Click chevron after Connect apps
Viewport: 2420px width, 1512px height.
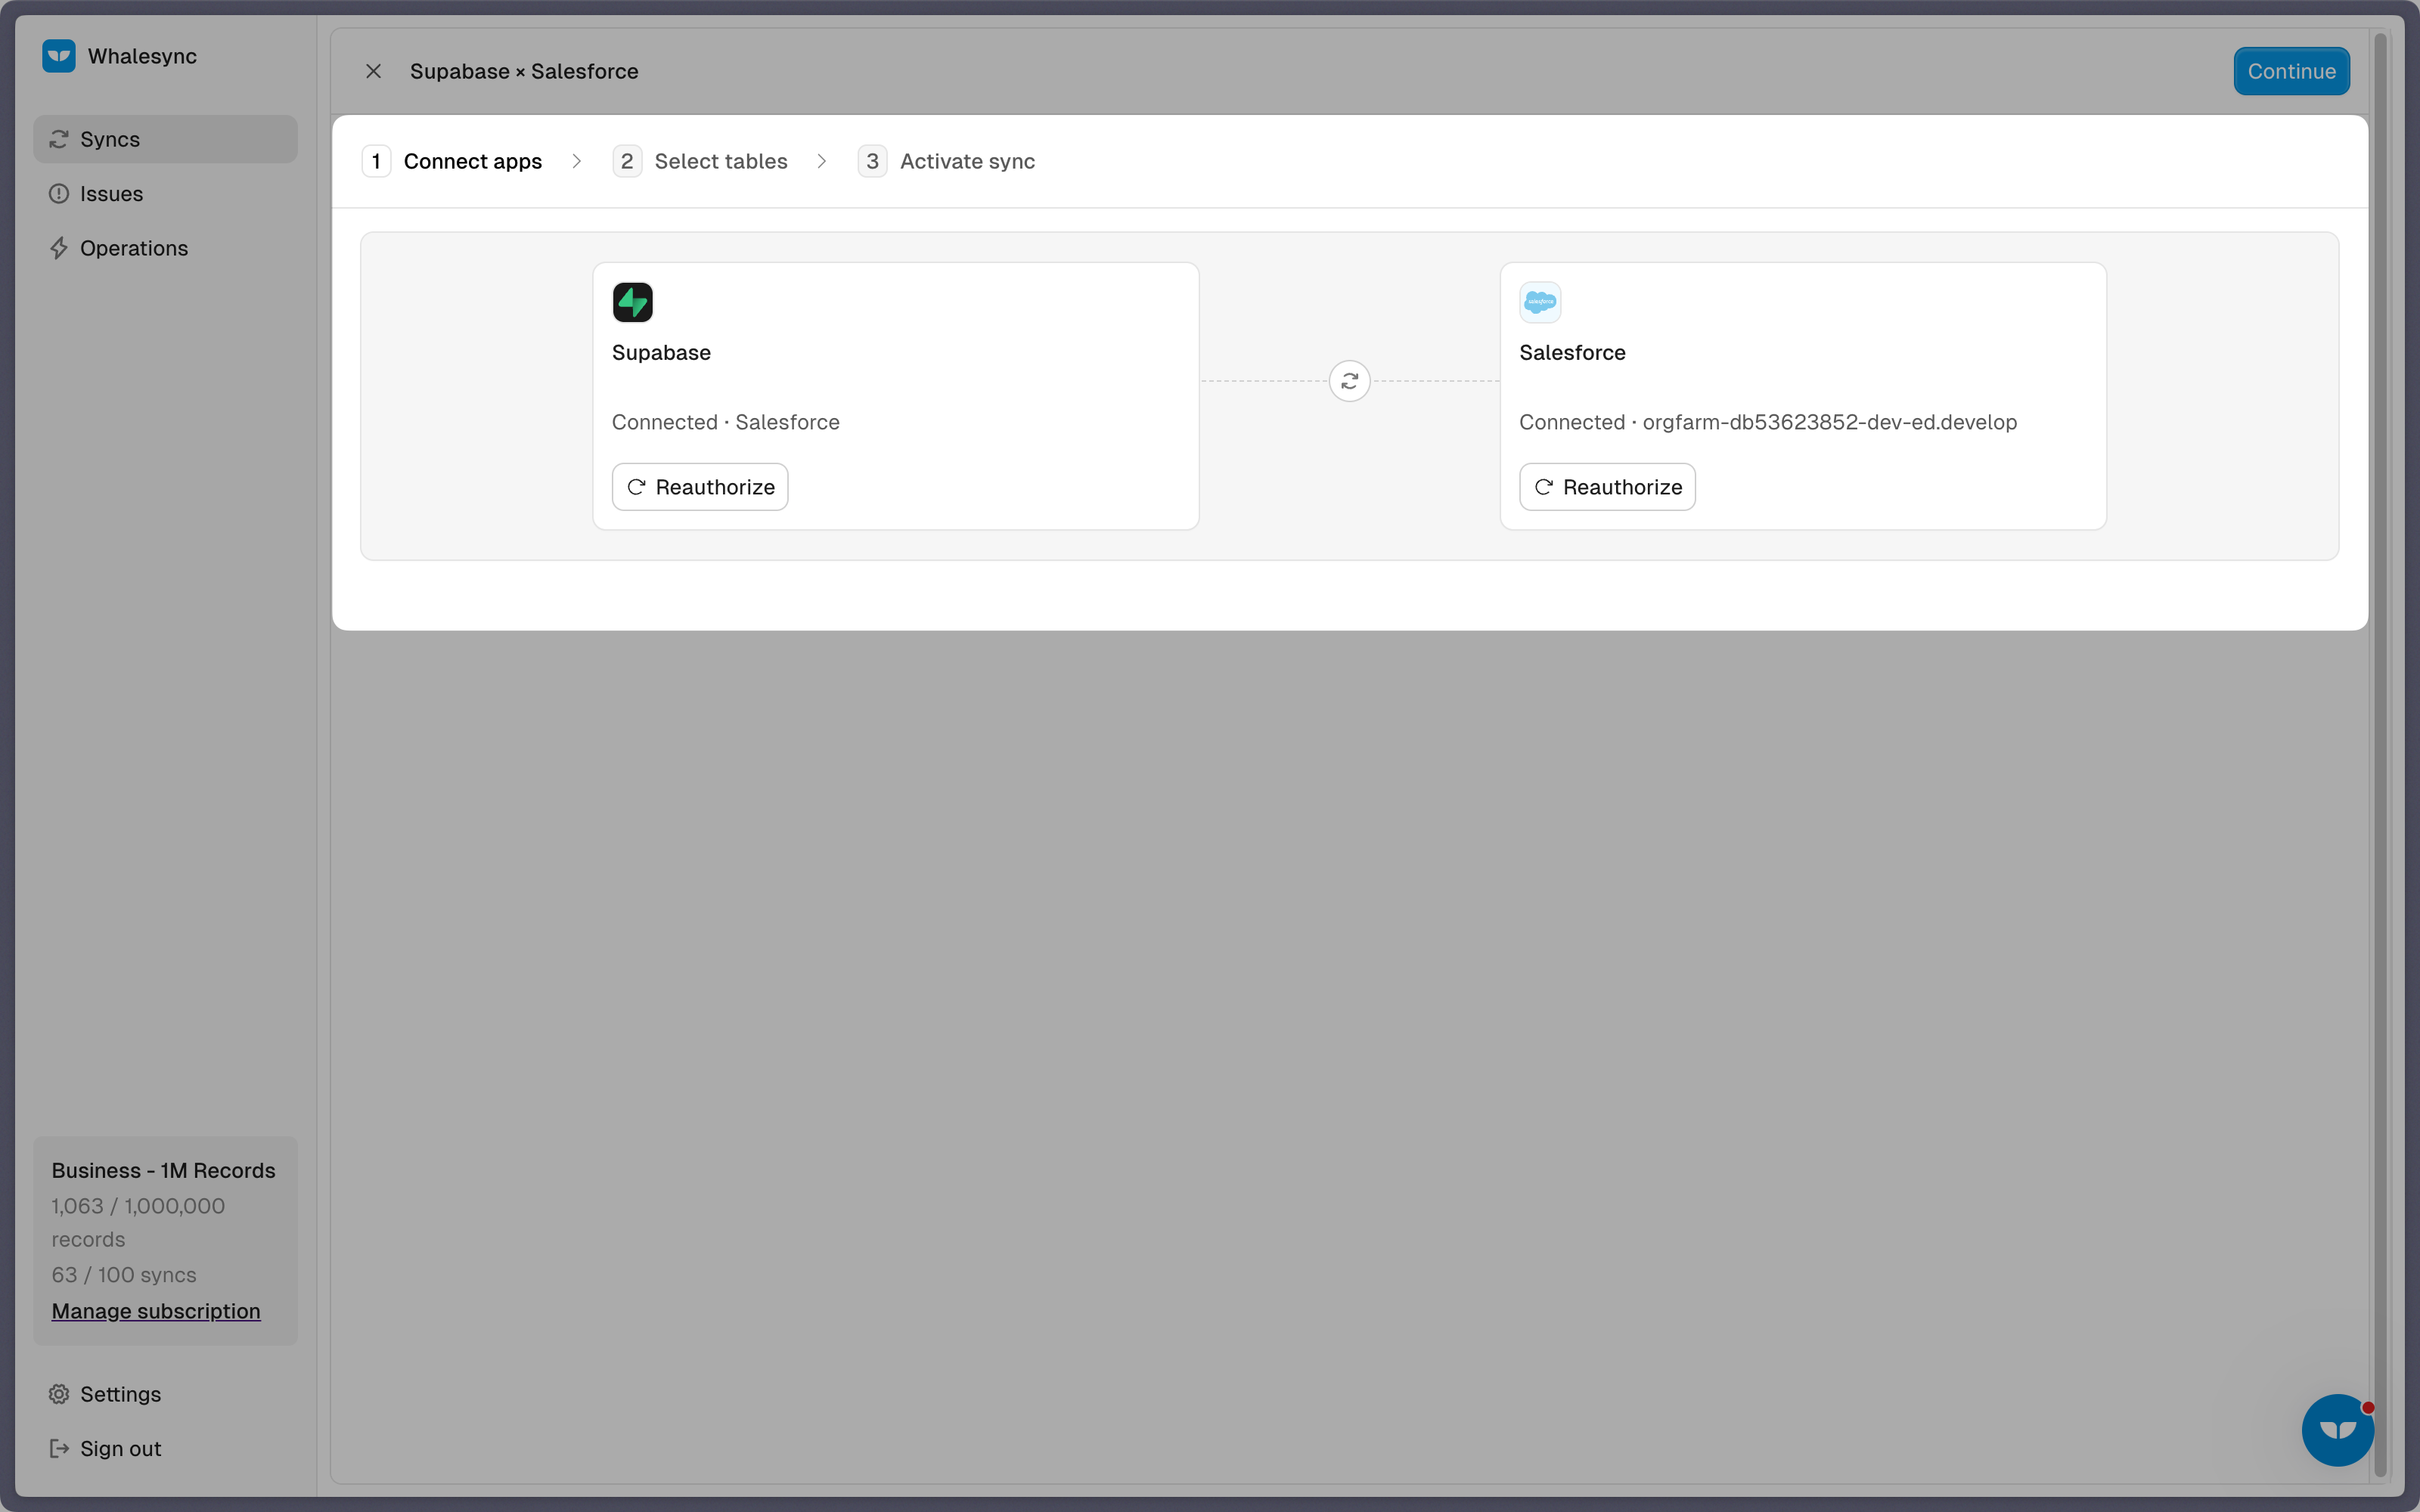point(577,161)
